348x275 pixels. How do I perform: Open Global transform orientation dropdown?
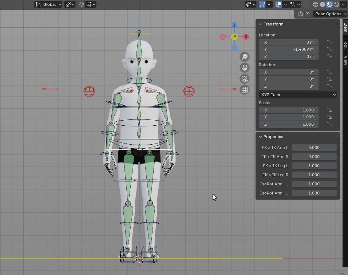(48, 4)
